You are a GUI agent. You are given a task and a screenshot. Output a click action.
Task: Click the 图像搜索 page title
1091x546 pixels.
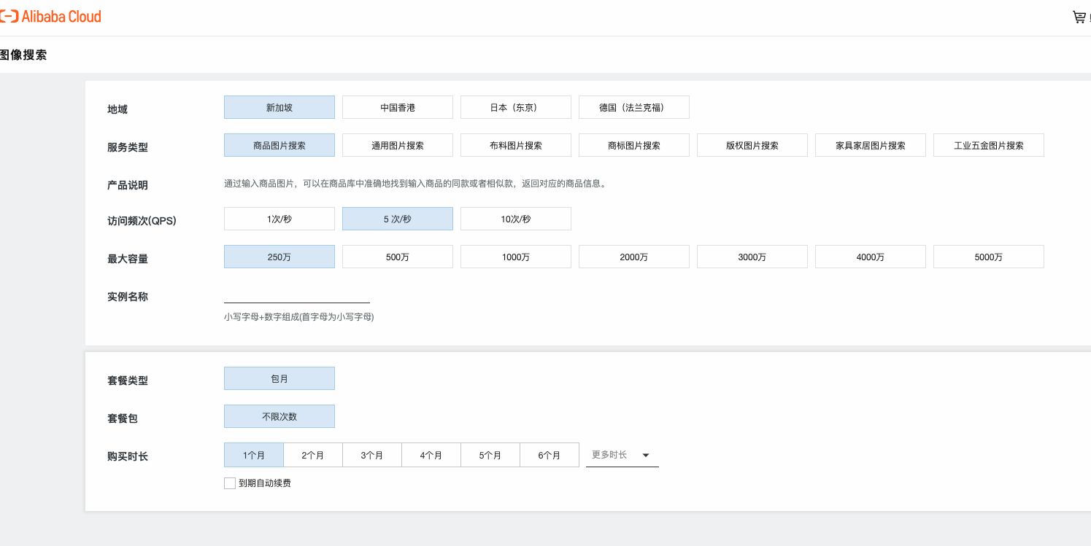(x=23, y=55)
